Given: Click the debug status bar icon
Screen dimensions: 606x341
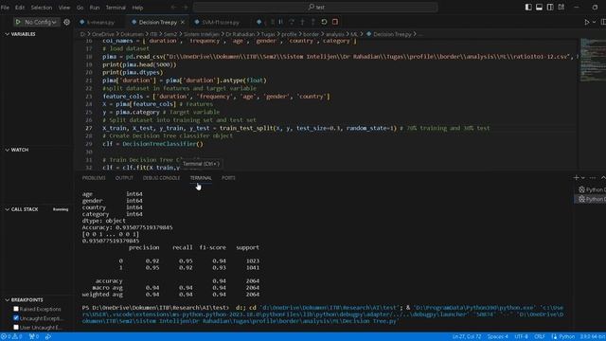Looking at the screenshot, I should point(48,336).
